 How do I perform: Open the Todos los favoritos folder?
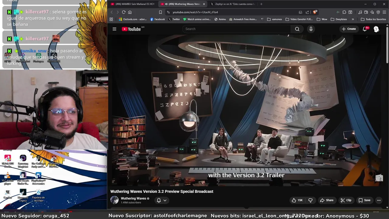point(373,19)
